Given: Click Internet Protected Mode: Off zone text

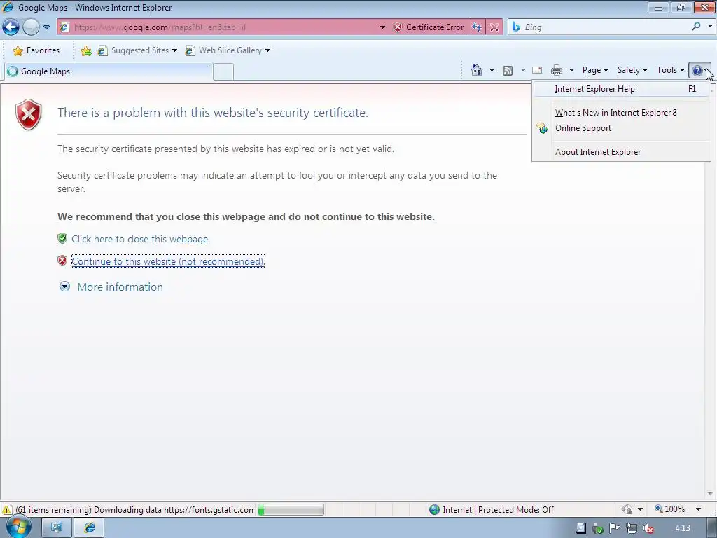Looking at the screenshot, I should click(498, 510).
